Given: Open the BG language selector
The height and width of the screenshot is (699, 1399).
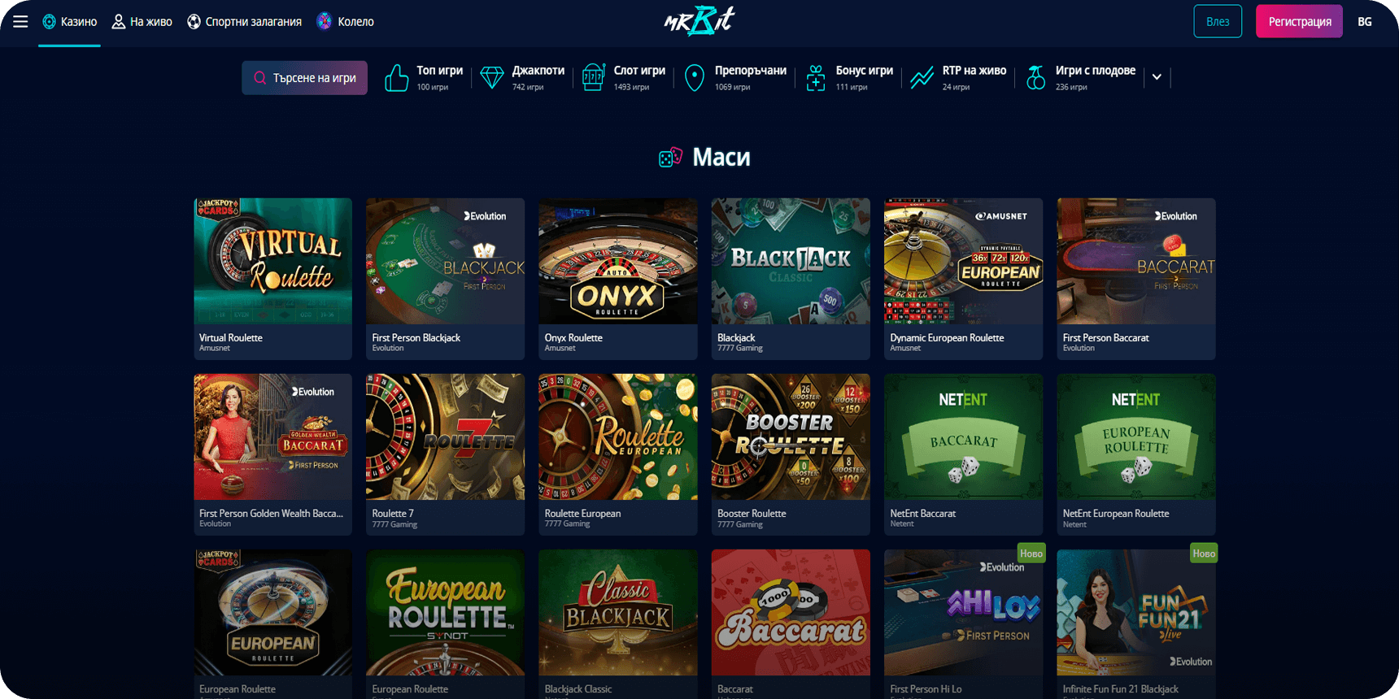Looking at the screenshot, I should (1365, 22).
